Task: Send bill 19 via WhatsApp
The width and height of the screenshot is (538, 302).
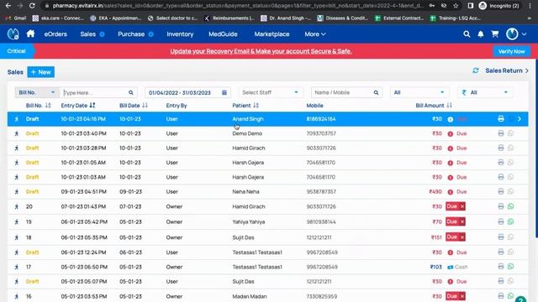Action: tap(510, 221)
